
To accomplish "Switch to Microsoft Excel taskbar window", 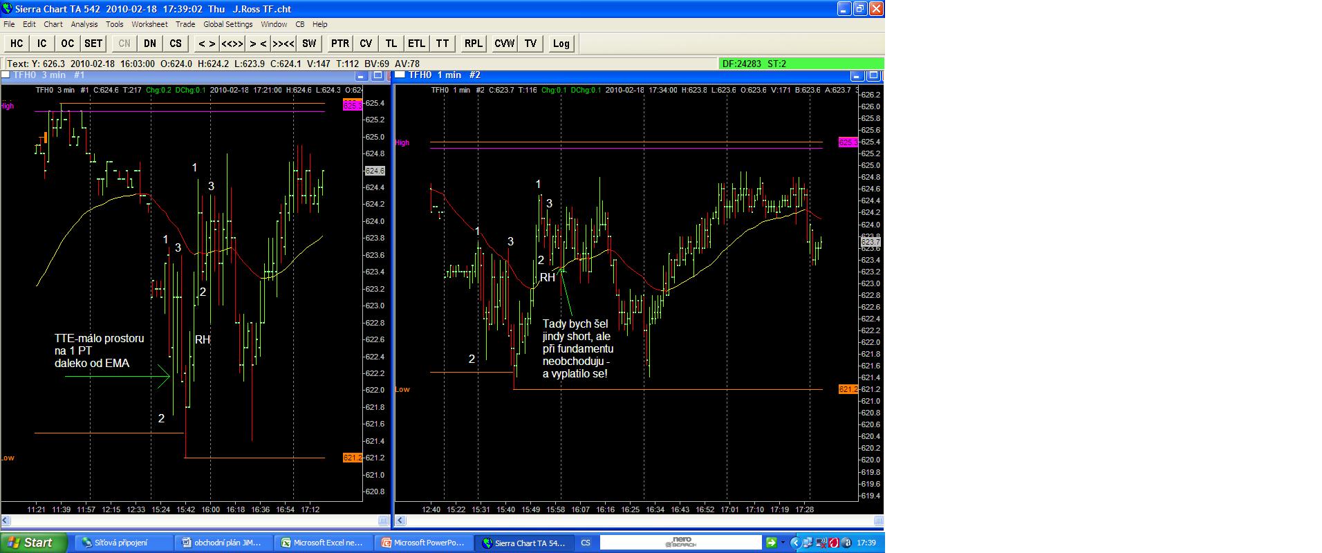I will [324, 543].
